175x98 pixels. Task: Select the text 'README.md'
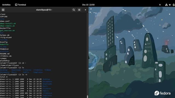[5, 54]
